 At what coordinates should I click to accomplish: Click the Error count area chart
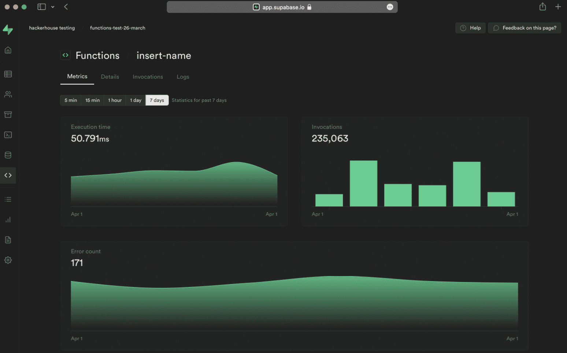[x=294, y=303]
